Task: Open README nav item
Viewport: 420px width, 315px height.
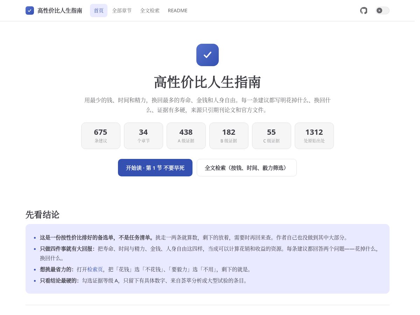Action: [x=178, y=10]
